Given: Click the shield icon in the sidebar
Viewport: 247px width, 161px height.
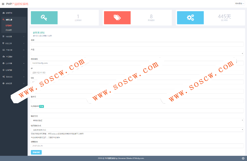Looking at the screenshot, I should point(4,43).
